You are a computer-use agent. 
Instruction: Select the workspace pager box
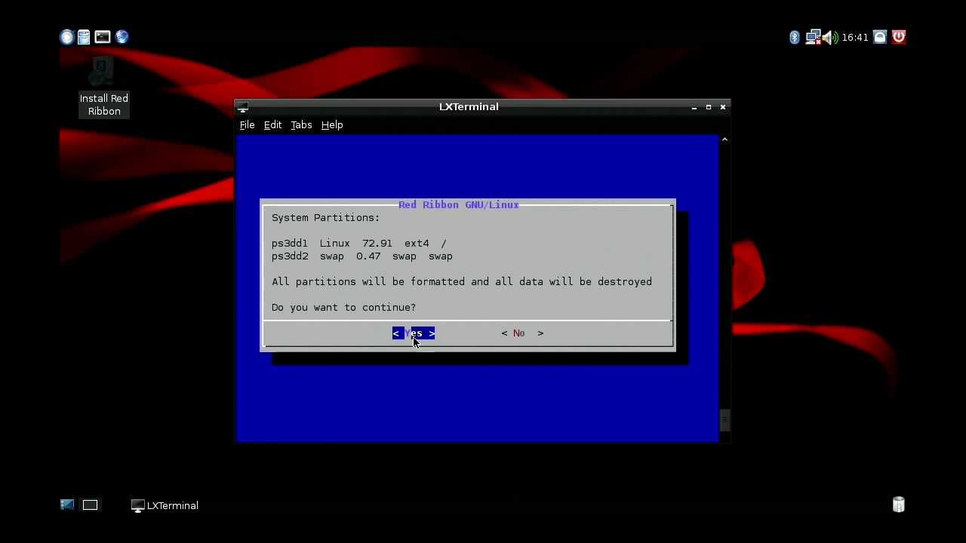[x=90, y=505]
